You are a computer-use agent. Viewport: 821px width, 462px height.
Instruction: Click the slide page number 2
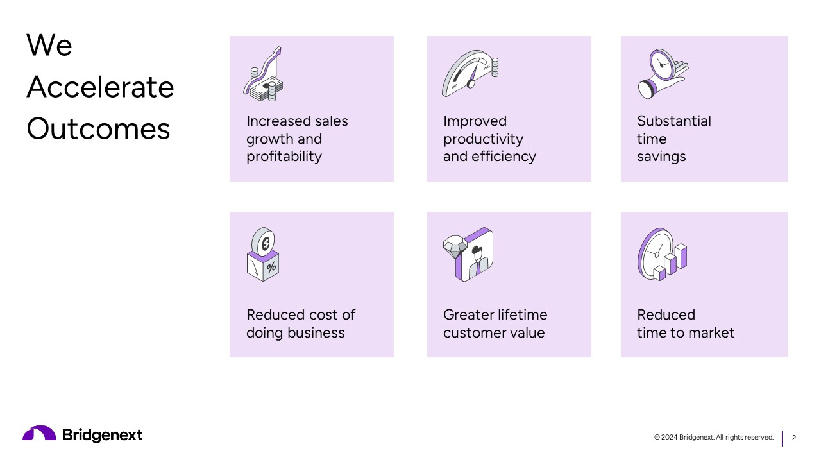coord(794,438)
